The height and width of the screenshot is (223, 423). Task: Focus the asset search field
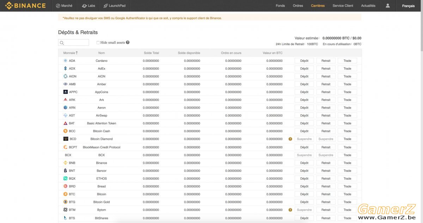pyautogui.click(x=73, y=43)
